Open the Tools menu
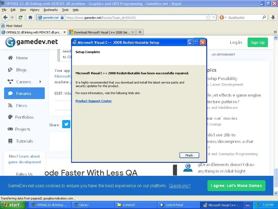The width and height of the screenshot is (278, 209). click(x=65, y=10)
